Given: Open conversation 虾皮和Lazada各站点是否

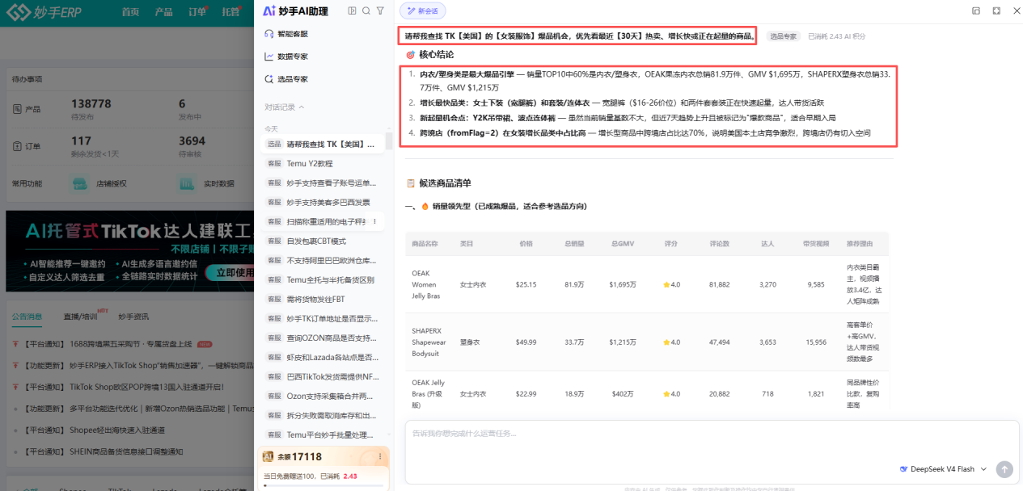Looking at the screenshot, I should 322,357.
